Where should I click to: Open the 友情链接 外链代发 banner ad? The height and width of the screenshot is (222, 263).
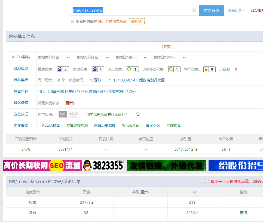[x=166, y=165]
